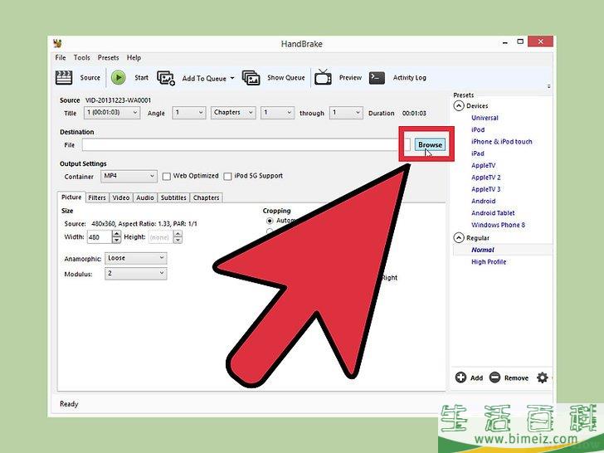Open the Chapters mode dropdown
Screen dimensions: 604x453
[x=233, y=113]
